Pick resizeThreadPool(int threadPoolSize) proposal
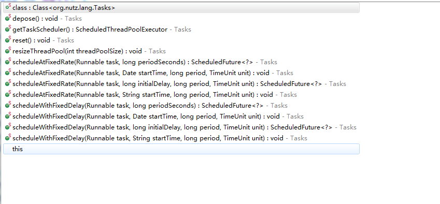Screen dimensions: 440x204 [181, 51]
